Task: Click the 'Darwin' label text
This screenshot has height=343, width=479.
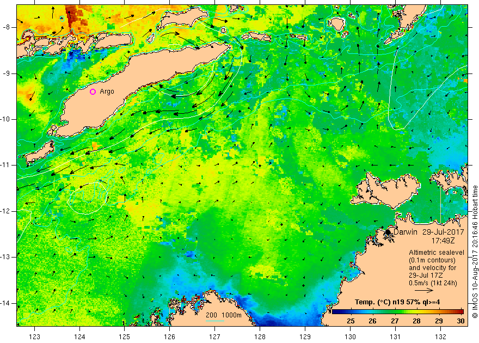Action: tap(405, 232)
